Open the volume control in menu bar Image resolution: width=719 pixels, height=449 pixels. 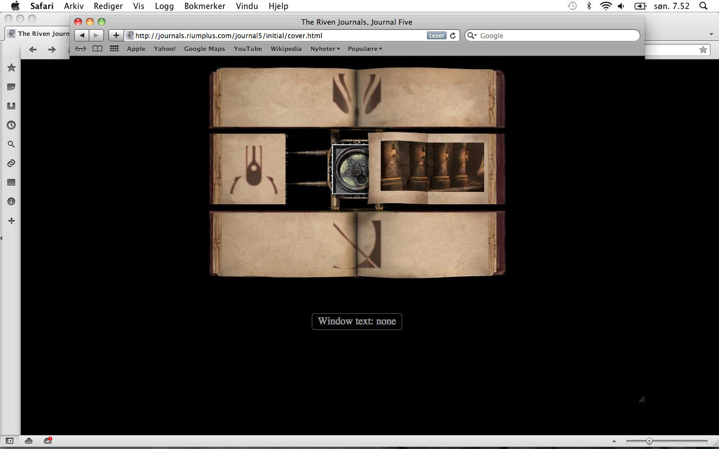pyautogui.click(x=621, y=6)
